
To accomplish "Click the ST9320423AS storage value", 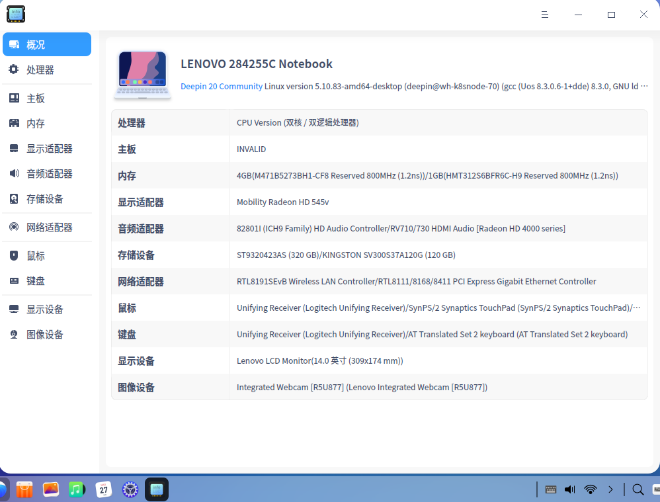I will coord(346,255).
